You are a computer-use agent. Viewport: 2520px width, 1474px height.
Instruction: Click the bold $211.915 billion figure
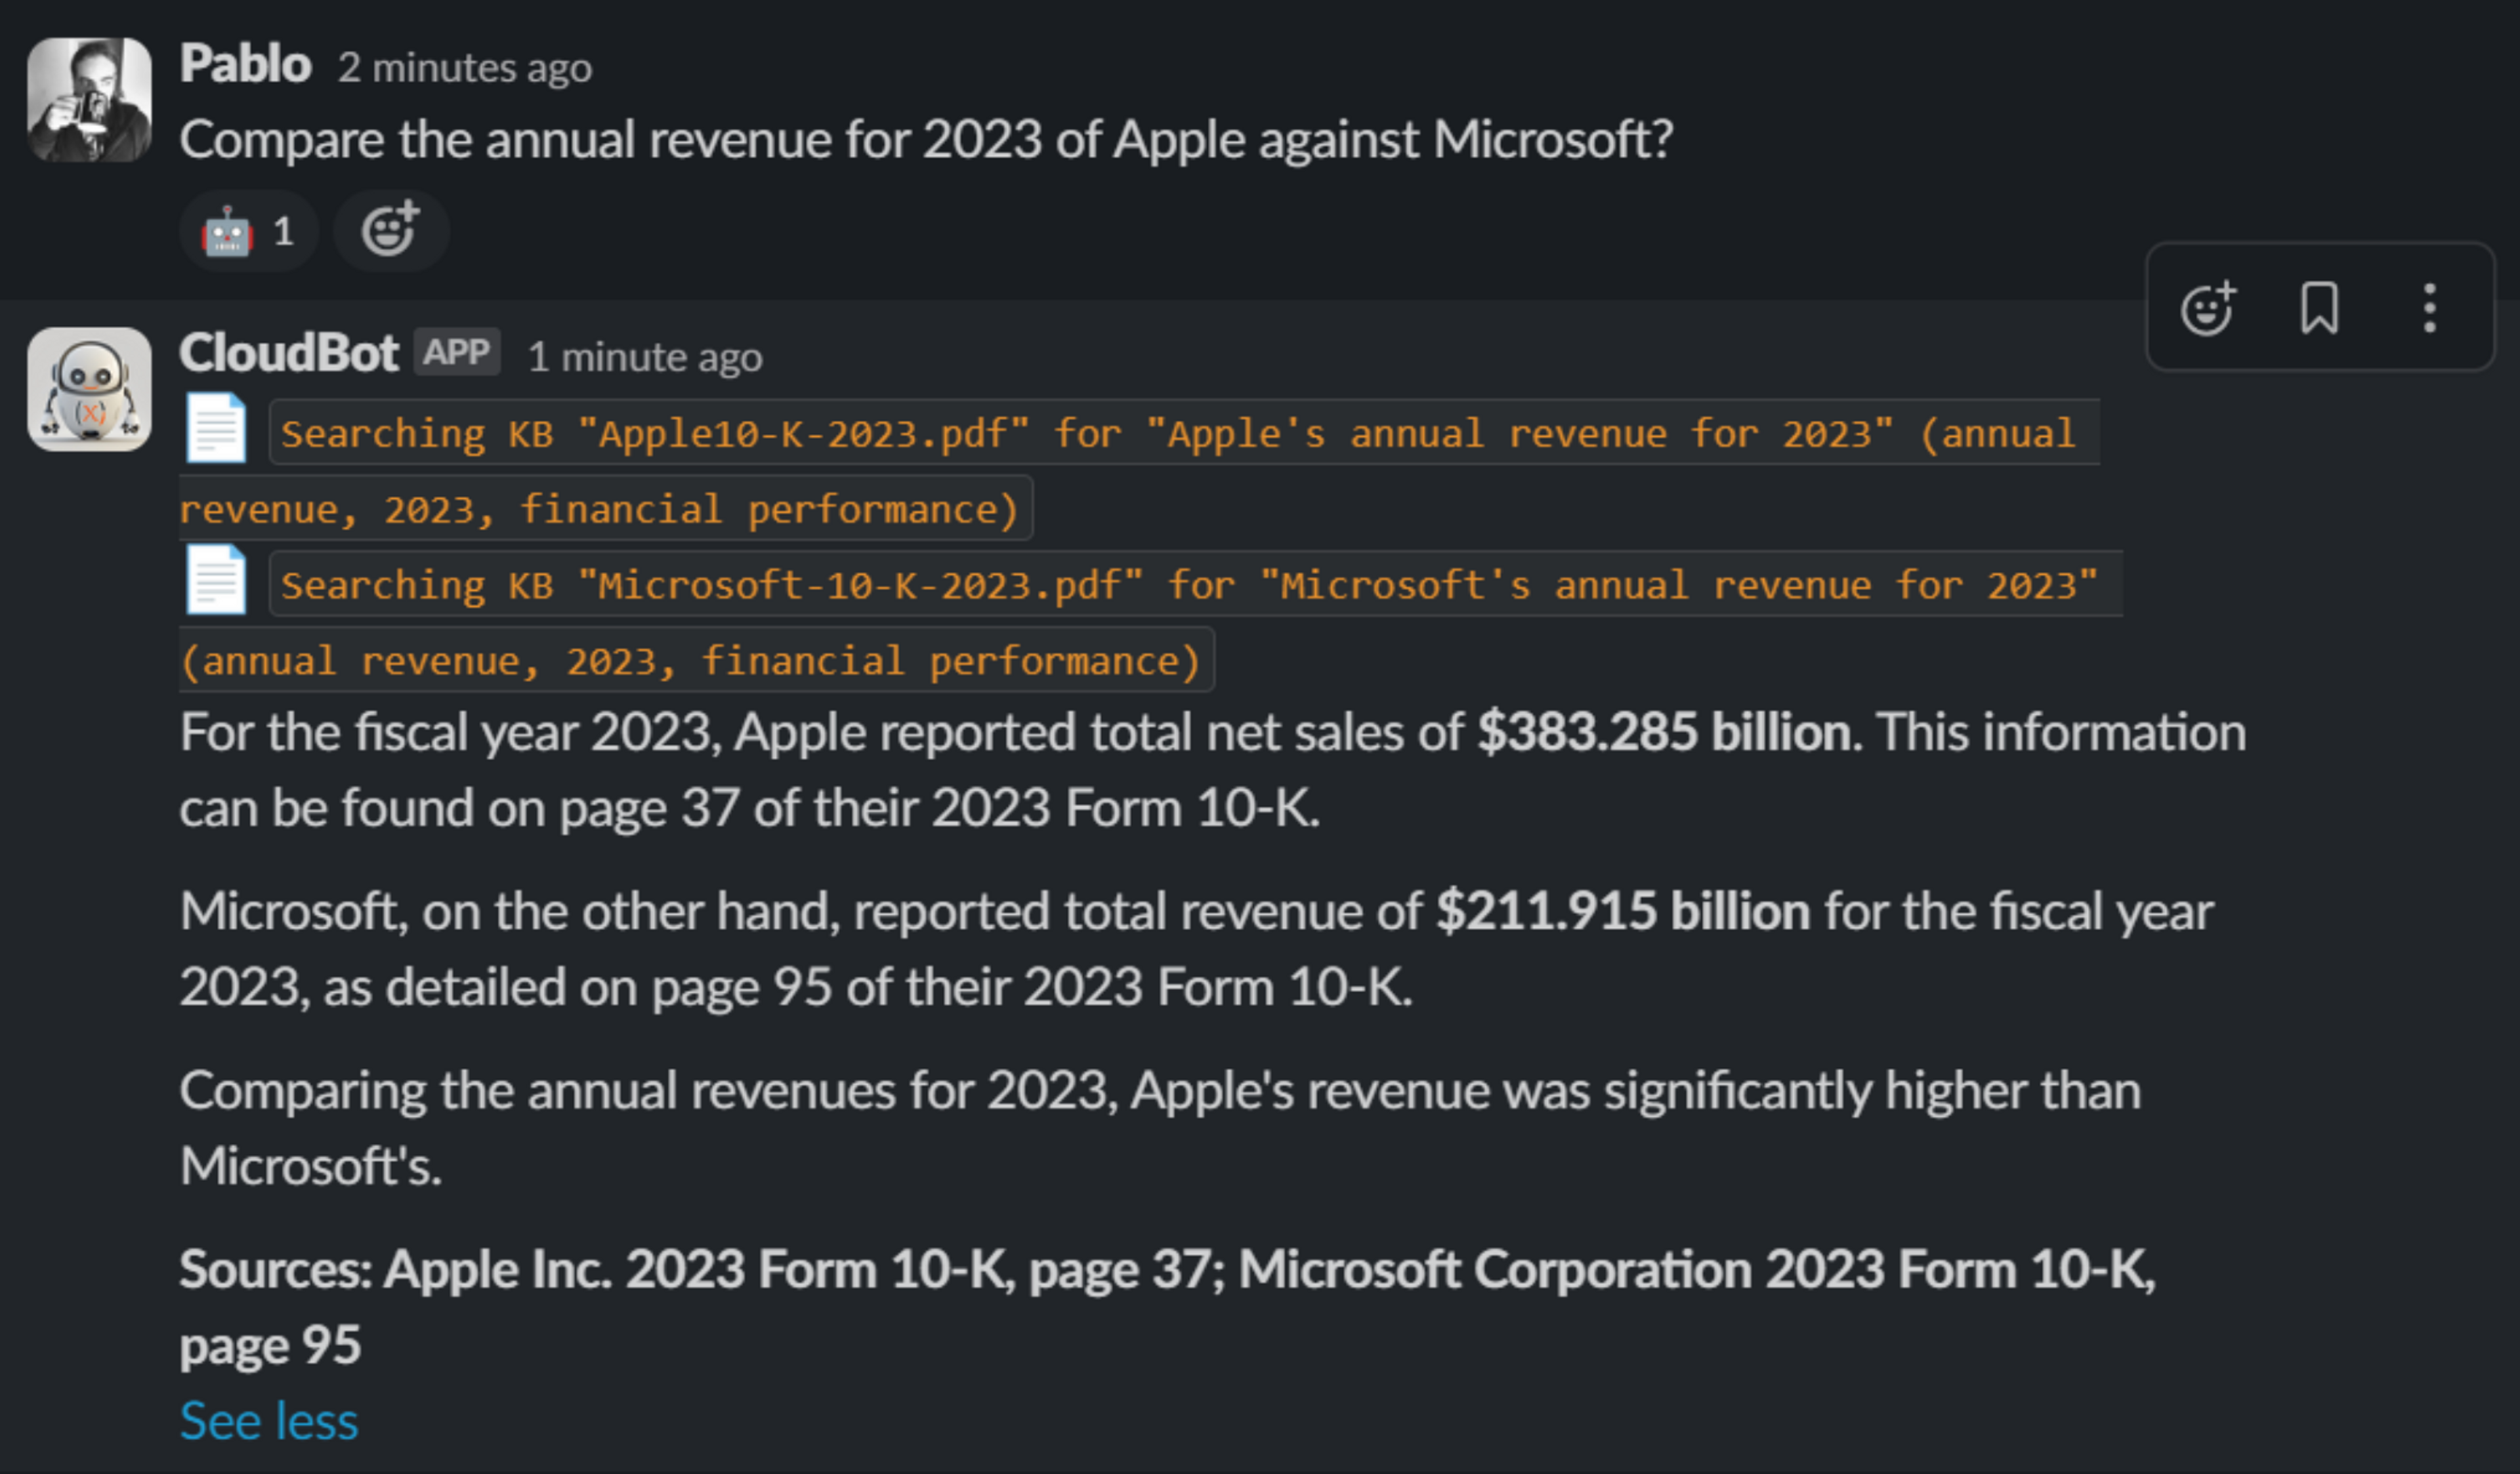tap(1622, 911)
